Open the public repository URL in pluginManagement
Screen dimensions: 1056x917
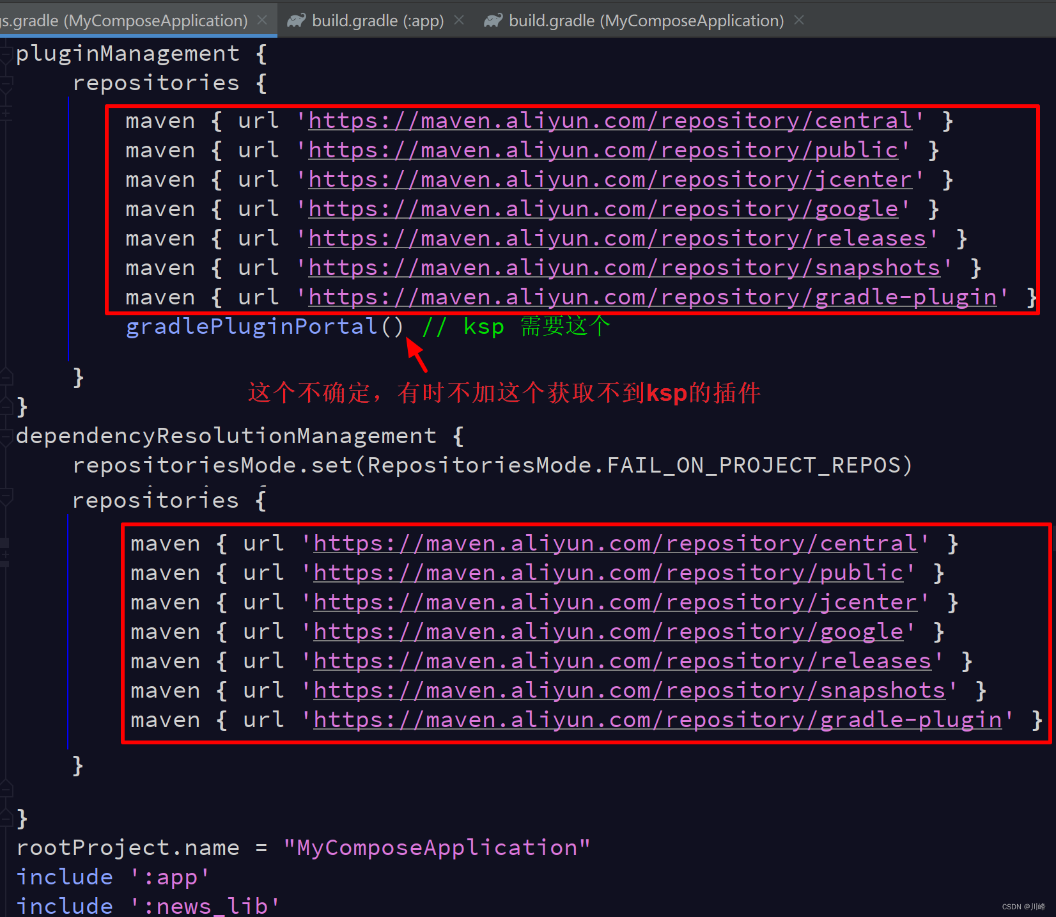(603, 150)
